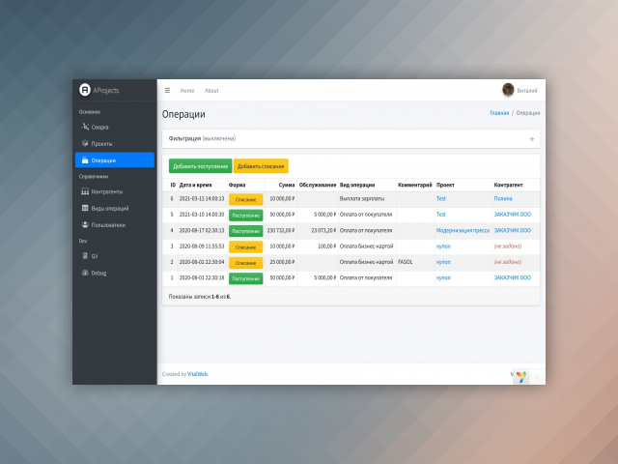
Task: Sort by Обслуживание column header
Action: pyautogui.click(x=318, y=185)
